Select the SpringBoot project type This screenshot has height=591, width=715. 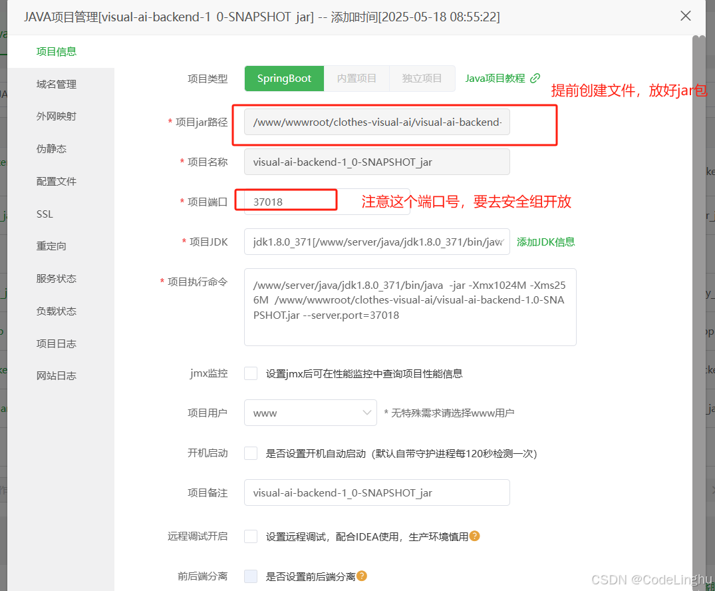[284, 79]
